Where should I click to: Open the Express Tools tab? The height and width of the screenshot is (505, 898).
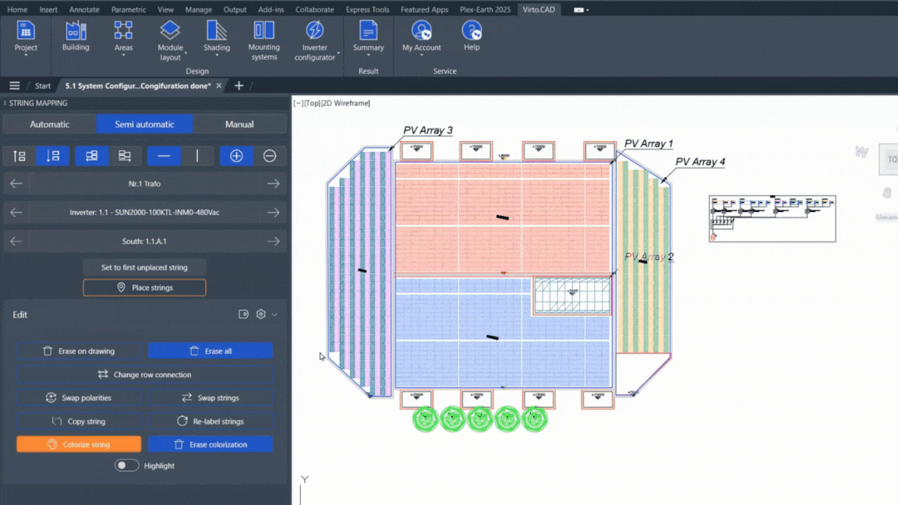click(367, 9)
